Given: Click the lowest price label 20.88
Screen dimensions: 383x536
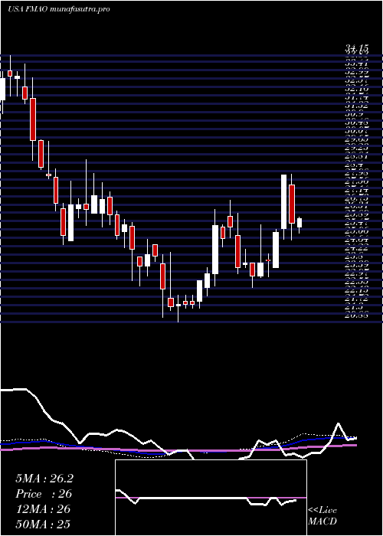Looking at the screenshot, I should [356, 315].
